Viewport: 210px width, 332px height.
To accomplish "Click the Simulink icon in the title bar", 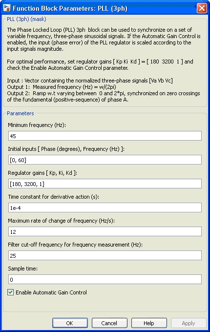I will [6, 8].
